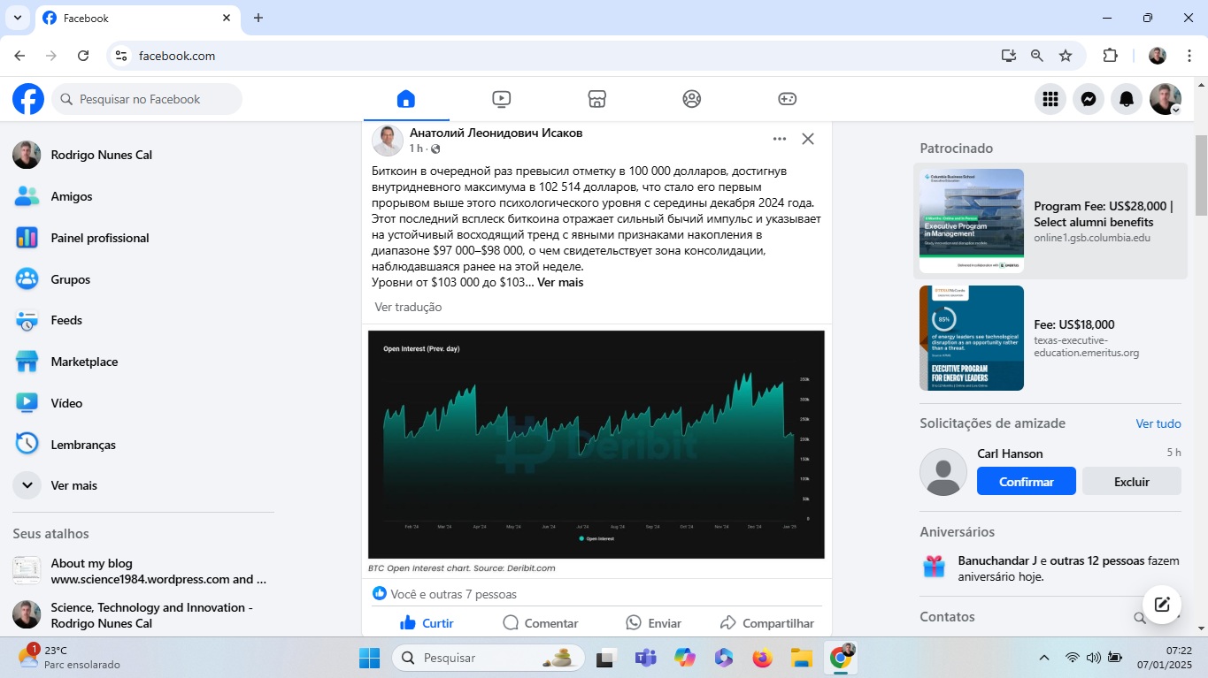Image resolution: width=1208 pixels, height=678 pixels.
Task: Open the Chrome tab search dropdown arrow
Action: tap(17, 18)
